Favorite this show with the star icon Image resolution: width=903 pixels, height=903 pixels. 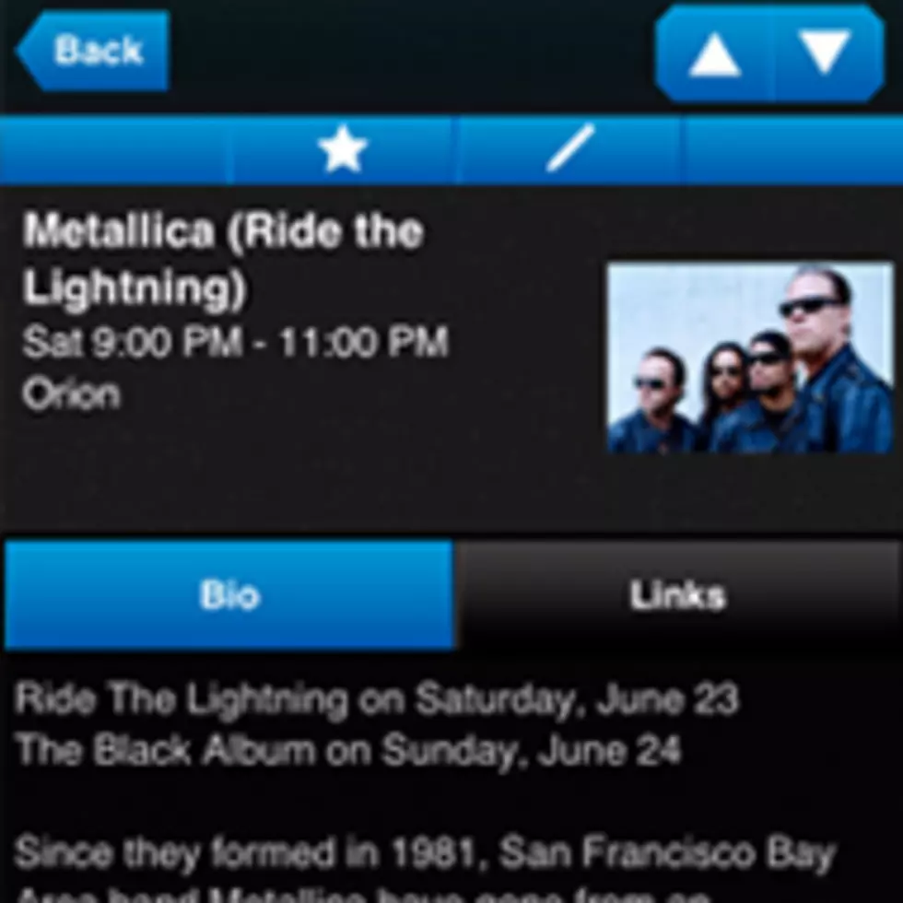coord(343,149)
